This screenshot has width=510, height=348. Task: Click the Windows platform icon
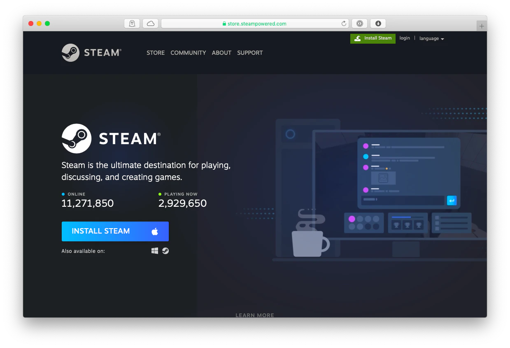[x=155, y=250]
